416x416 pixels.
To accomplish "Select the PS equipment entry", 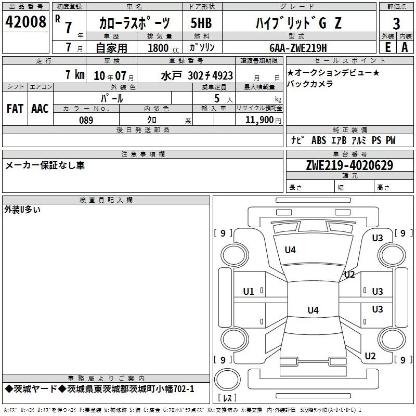I will tap(376, 140).
